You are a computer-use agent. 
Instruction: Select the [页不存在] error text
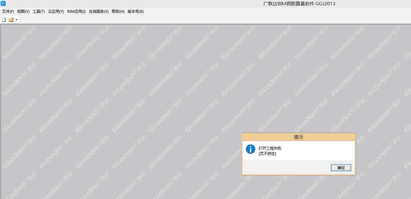click(267, 154)
